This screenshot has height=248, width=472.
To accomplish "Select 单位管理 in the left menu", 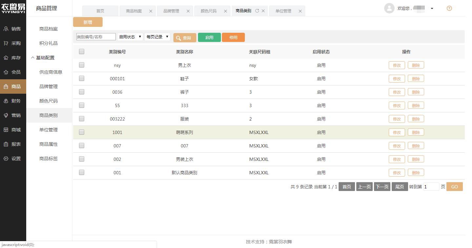I will point(48,129).
